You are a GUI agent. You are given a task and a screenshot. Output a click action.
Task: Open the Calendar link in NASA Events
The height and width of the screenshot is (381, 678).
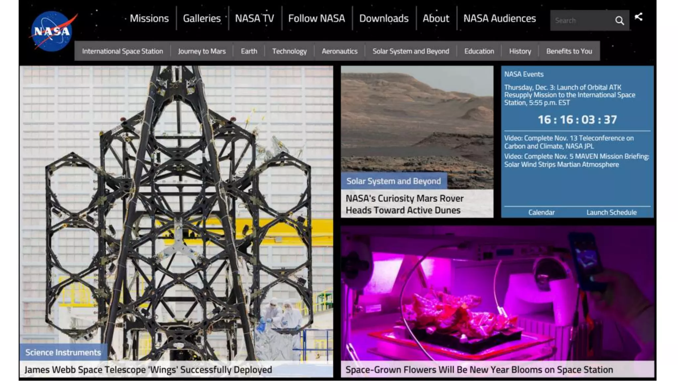541,212
